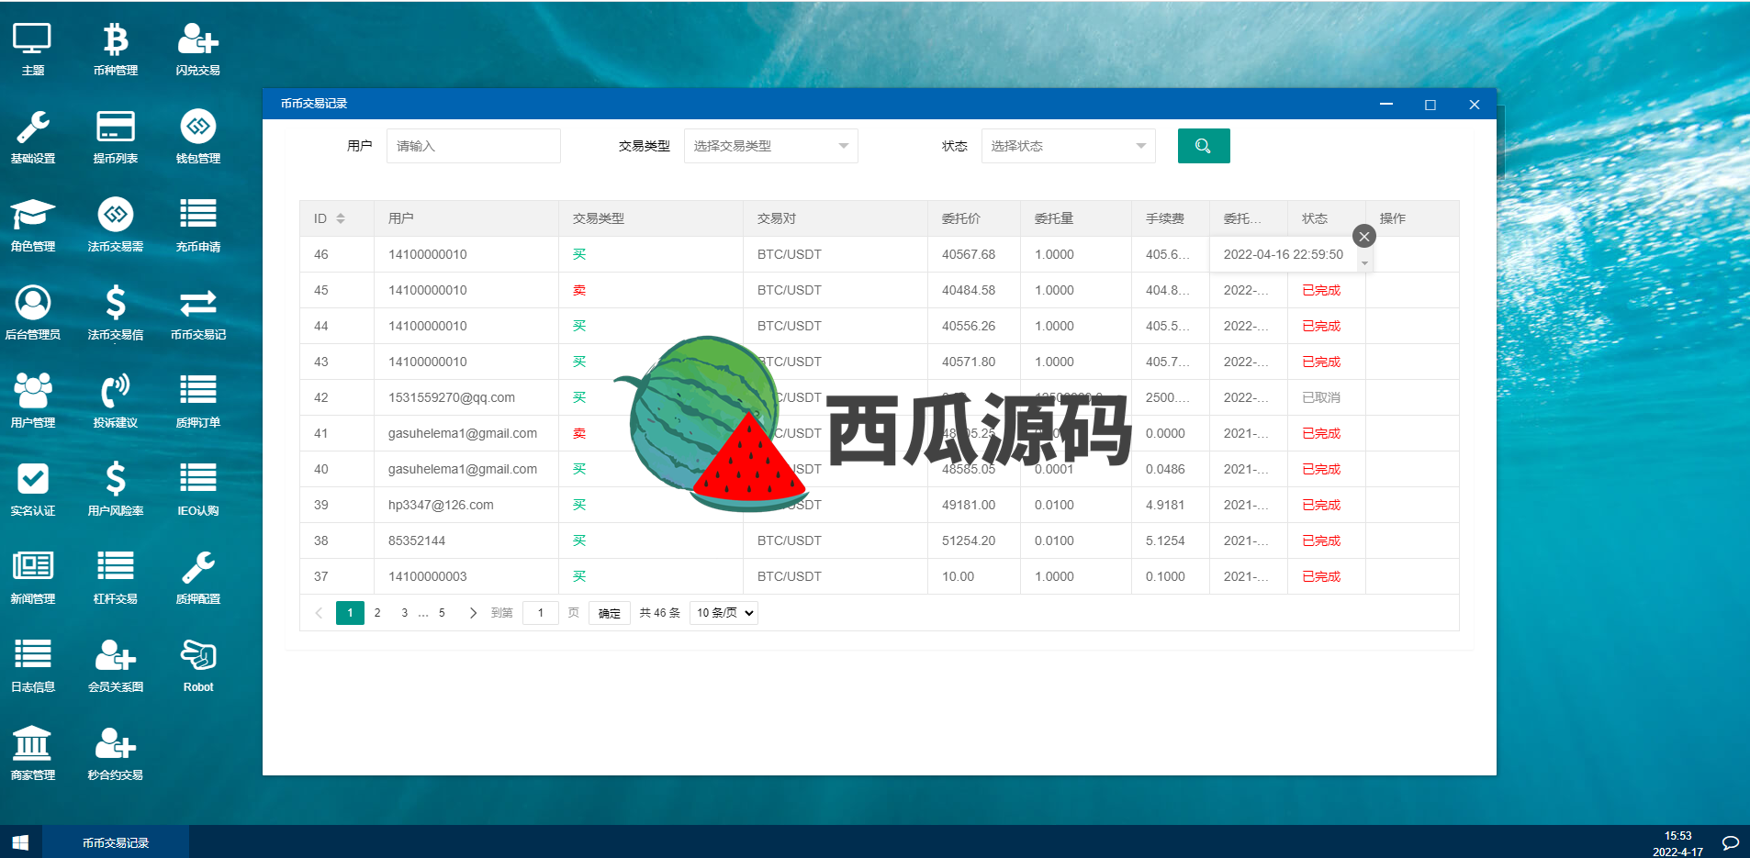1750x858 pixels.
Task: Sort table by ID column arrows
Action: 341,218
